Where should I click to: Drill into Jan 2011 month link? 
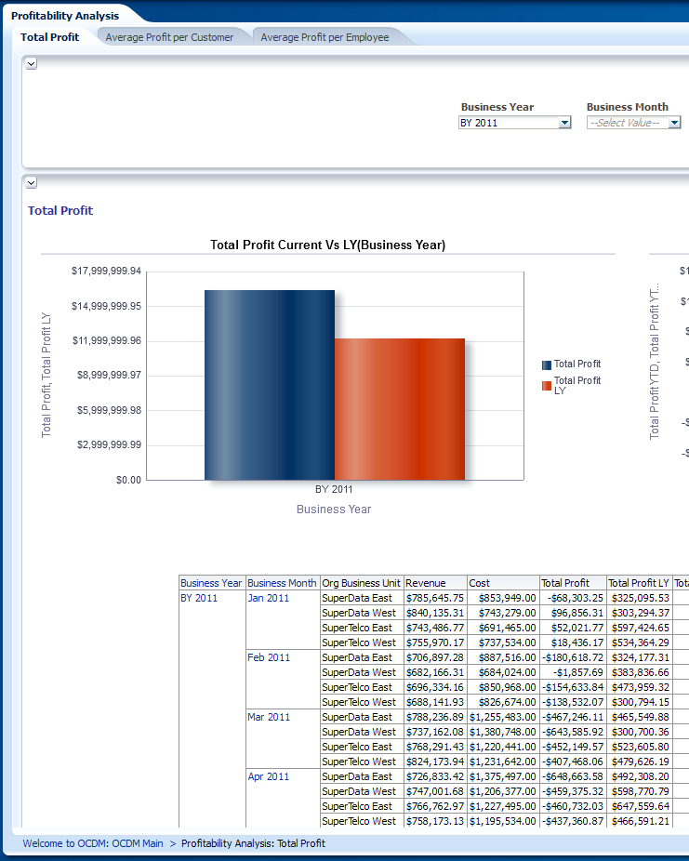[269, 598]
